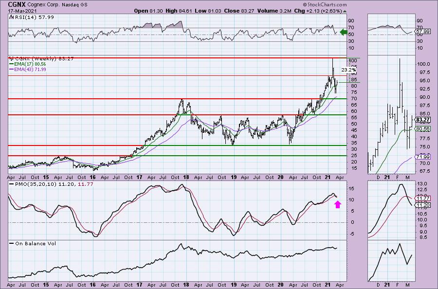This screenshot has width=438, height=289.
Task: Click the 71.99 EMA tag in zoom panel
Action: (x=422, y=157)
